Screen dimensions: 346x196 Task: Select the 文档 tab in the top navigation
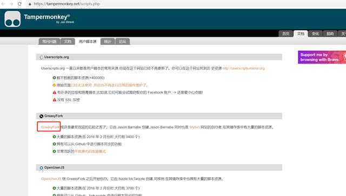[x=301, y=33]
